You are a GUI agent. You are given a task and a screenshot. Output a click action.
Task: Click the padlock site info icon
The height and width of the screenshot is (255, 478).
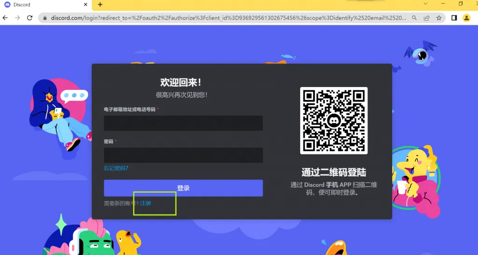pos(45,18)
